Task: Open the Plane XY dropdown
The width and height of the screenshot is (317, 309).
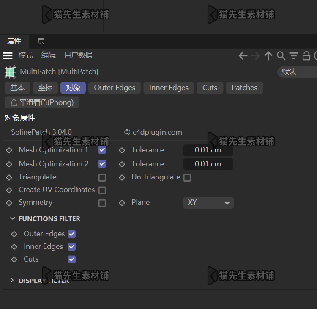Action: click(208, 203)
